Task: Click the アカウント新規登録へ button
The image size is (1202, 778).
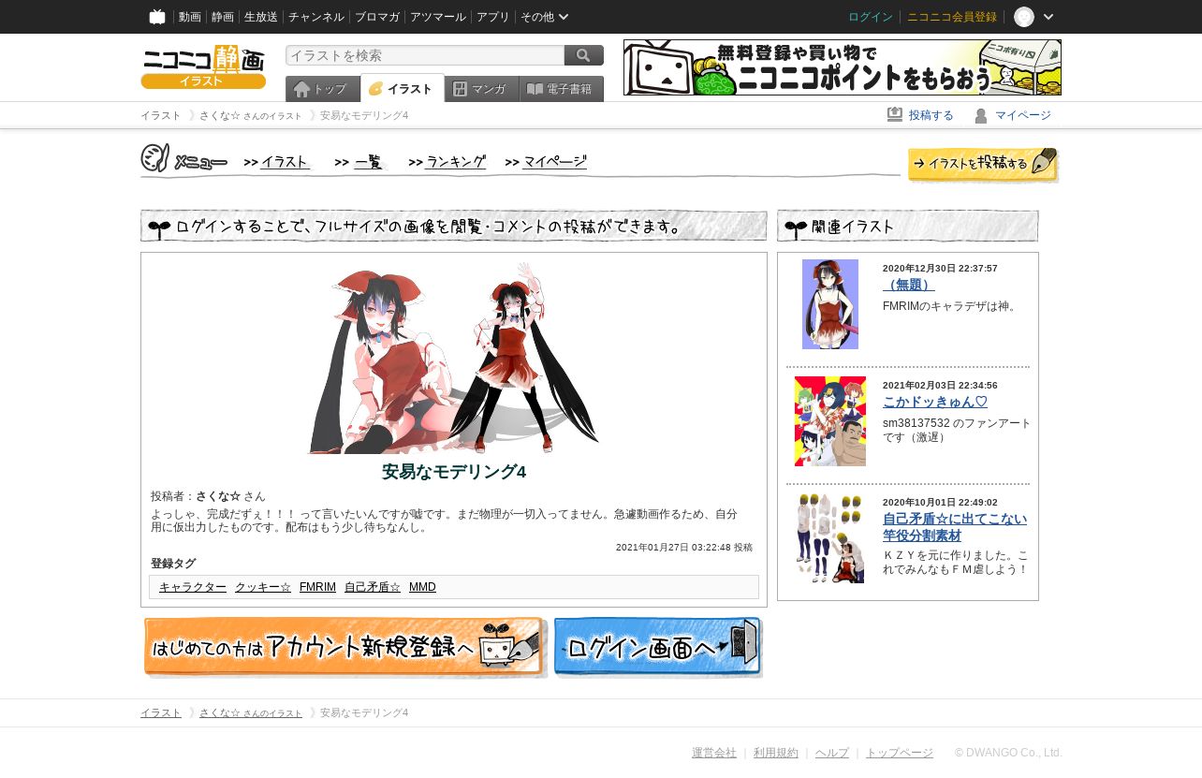Action: [x=345, y=647]
